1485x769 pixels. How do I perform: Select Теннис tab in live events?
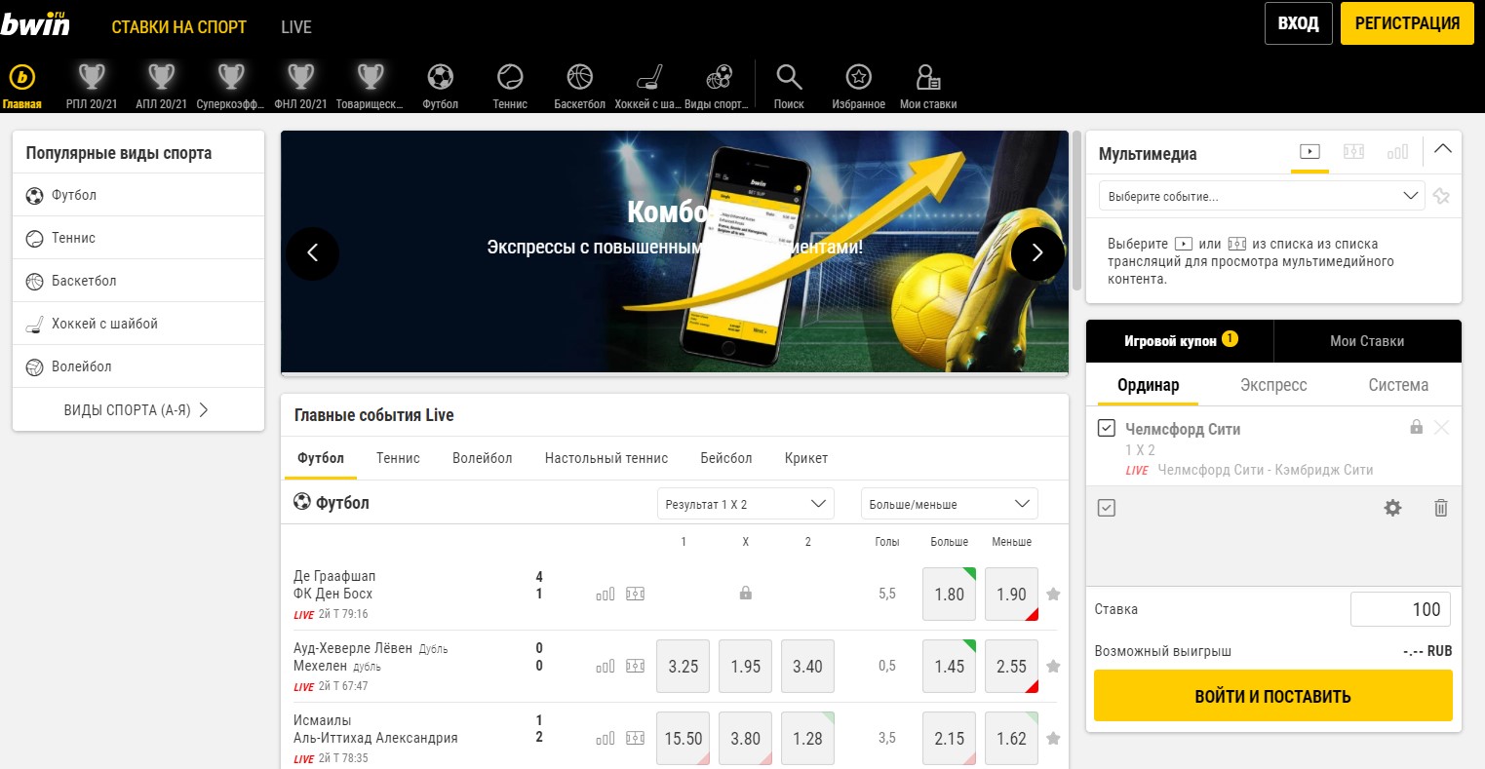398,458
